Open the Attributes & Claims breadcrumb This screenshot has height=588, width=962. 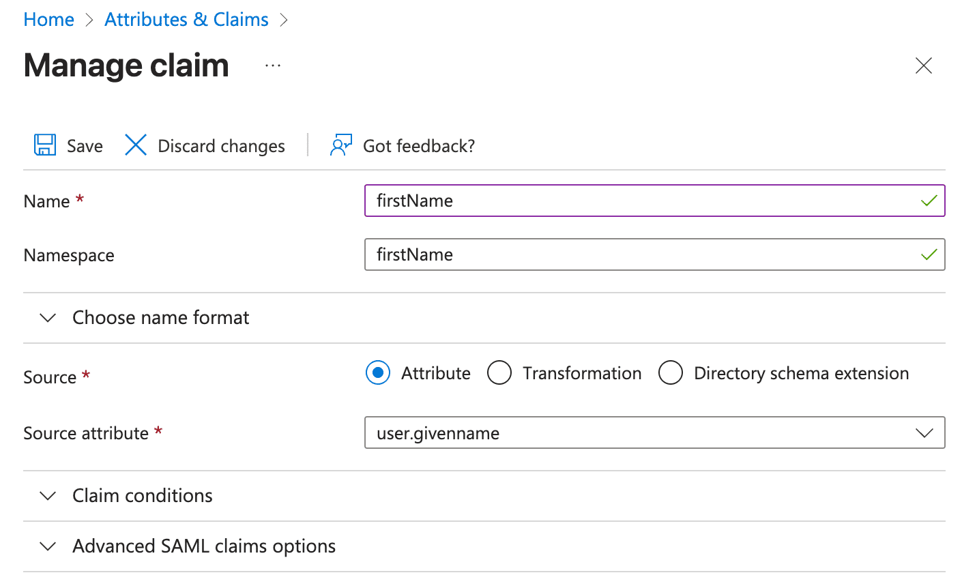click(x=186, y=19)
